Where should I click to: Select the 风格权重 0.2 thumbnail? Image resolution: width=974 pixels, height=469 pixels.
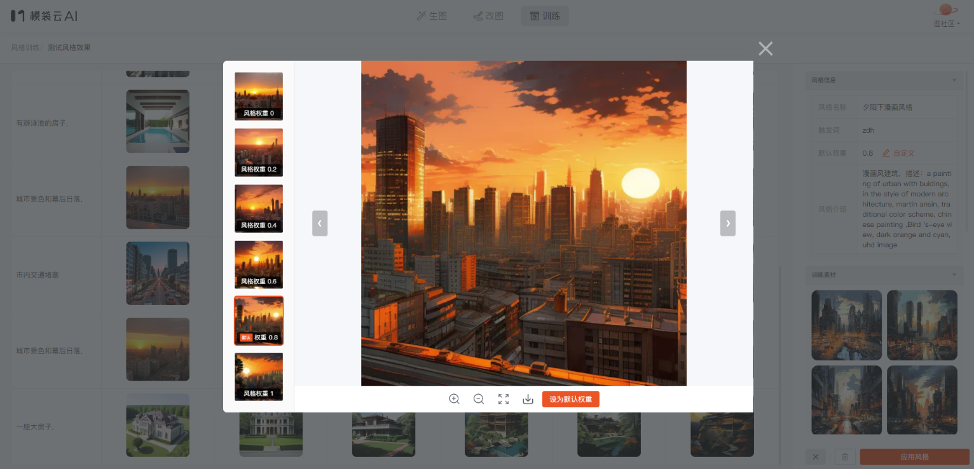pos(259,153)
